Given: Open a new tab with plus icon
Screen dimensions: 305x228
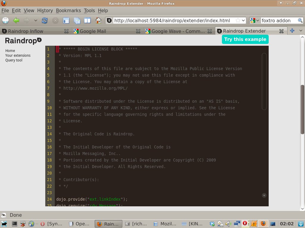Looking at the screenshot, I should [292, 31].
